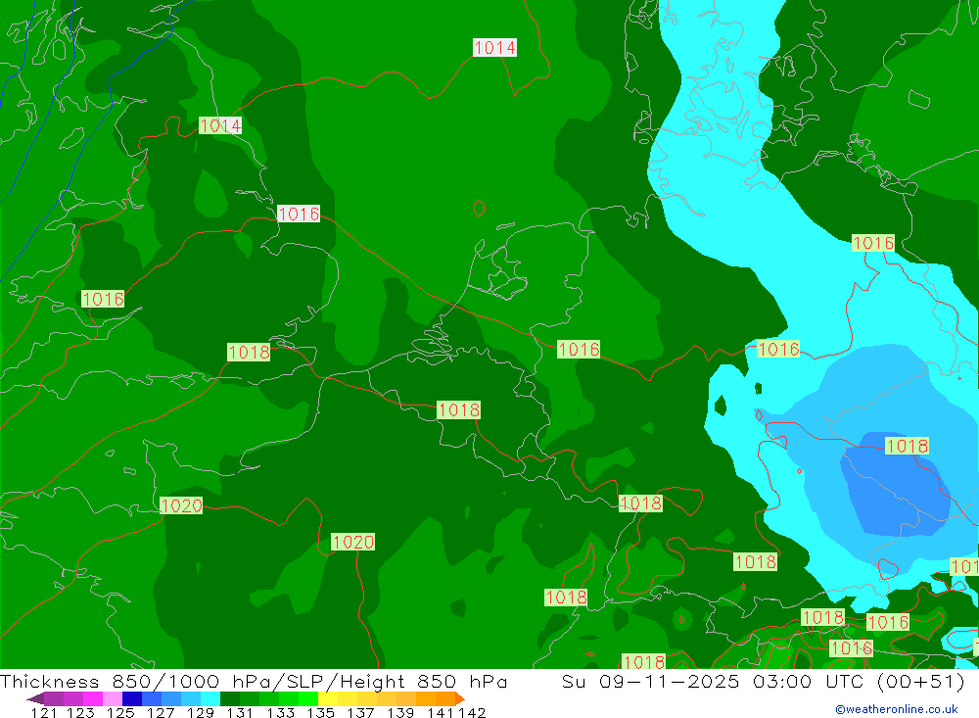
Task: Click the legend value 133
Action: tap(281, 712)
